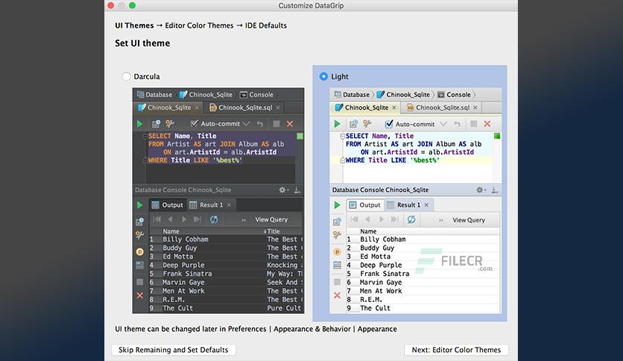Close Chinook_Sqlite tab in Darcula preview
The width and height of the screenshot is (623, 361).
197,107
